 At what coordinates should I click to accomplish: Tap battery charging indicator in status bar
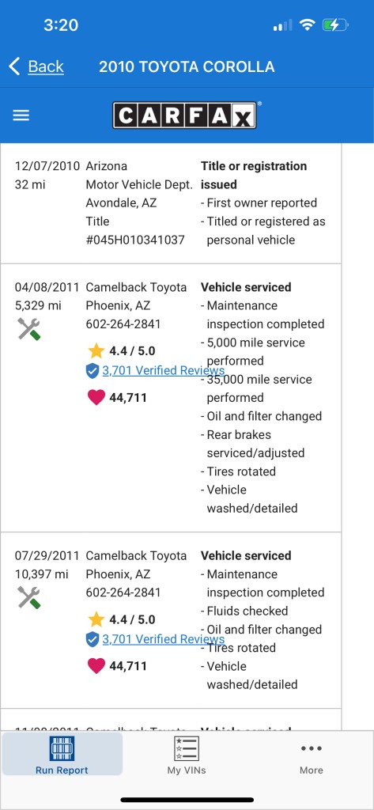coord(336,25)
